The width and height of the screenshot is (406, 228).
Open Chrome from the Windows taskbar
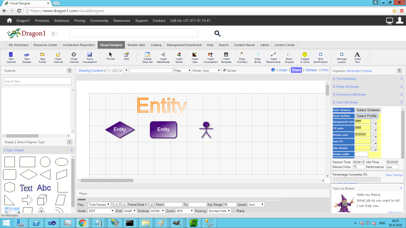click(82, 223)
